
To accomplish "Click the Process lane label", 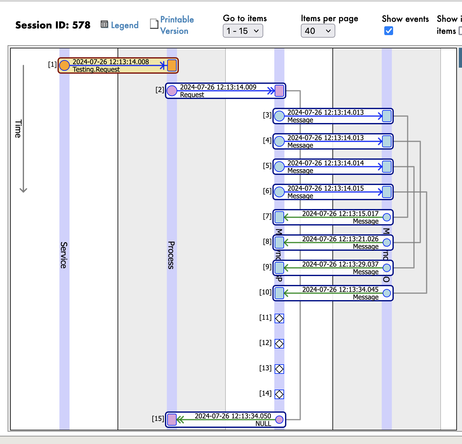I will click(x=171, y=255).
